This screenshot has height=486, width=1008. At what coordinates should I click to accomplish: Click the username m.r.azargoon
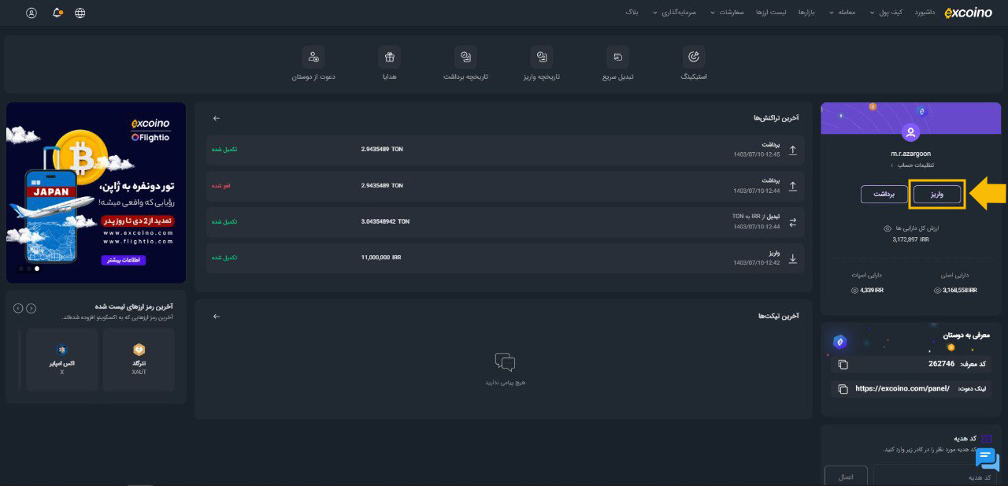(913, 154)
